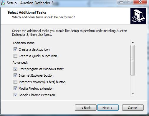This screenshot has height=116, width=149.
Task: Disable Start program at Windows start
Action: [15, 69]
